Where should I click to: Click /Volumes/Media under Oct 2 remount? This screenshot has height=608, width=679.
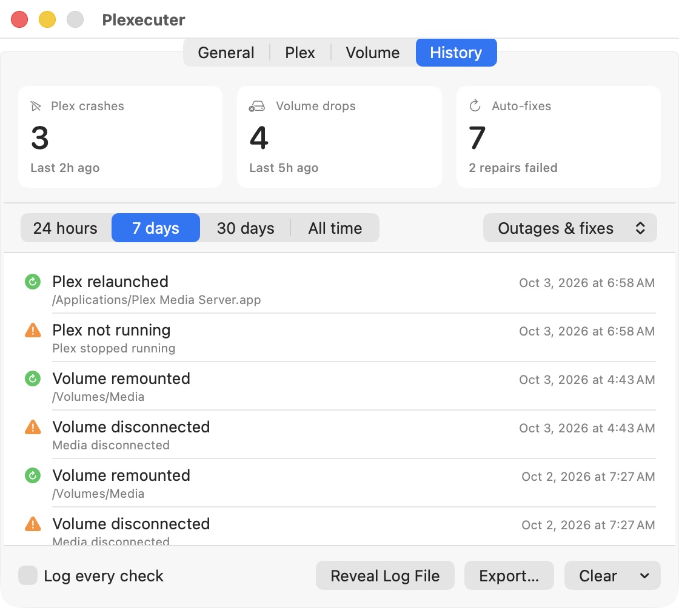[x=98, y=494]
